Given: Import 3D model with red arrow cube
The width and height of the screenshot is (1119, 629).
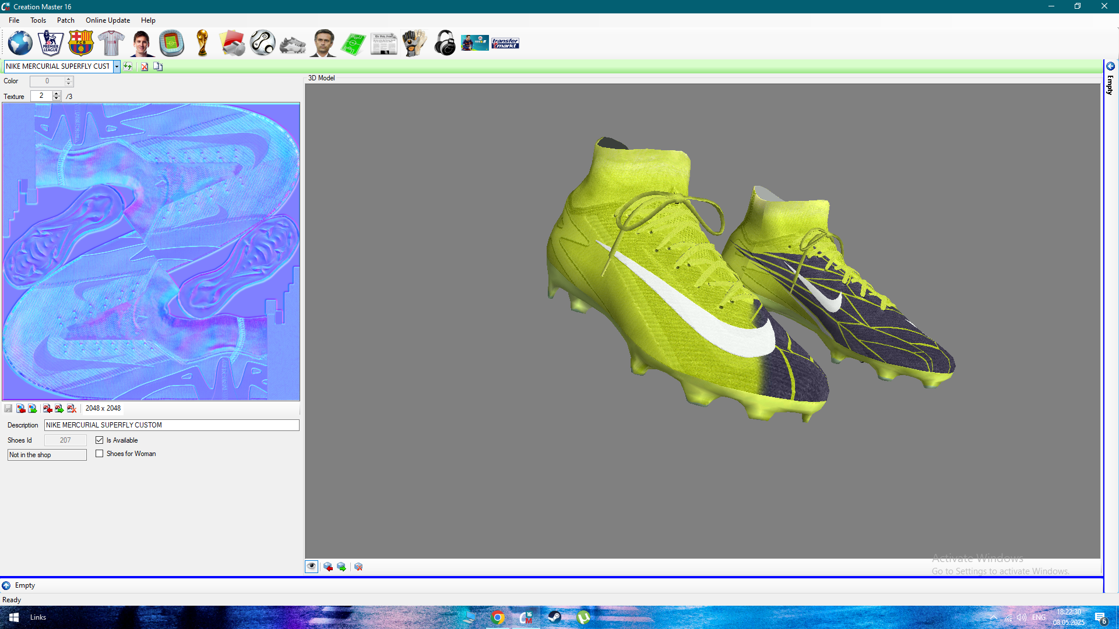Looking at the screenshot, I should pyautogui.click(x=328, y=567).
